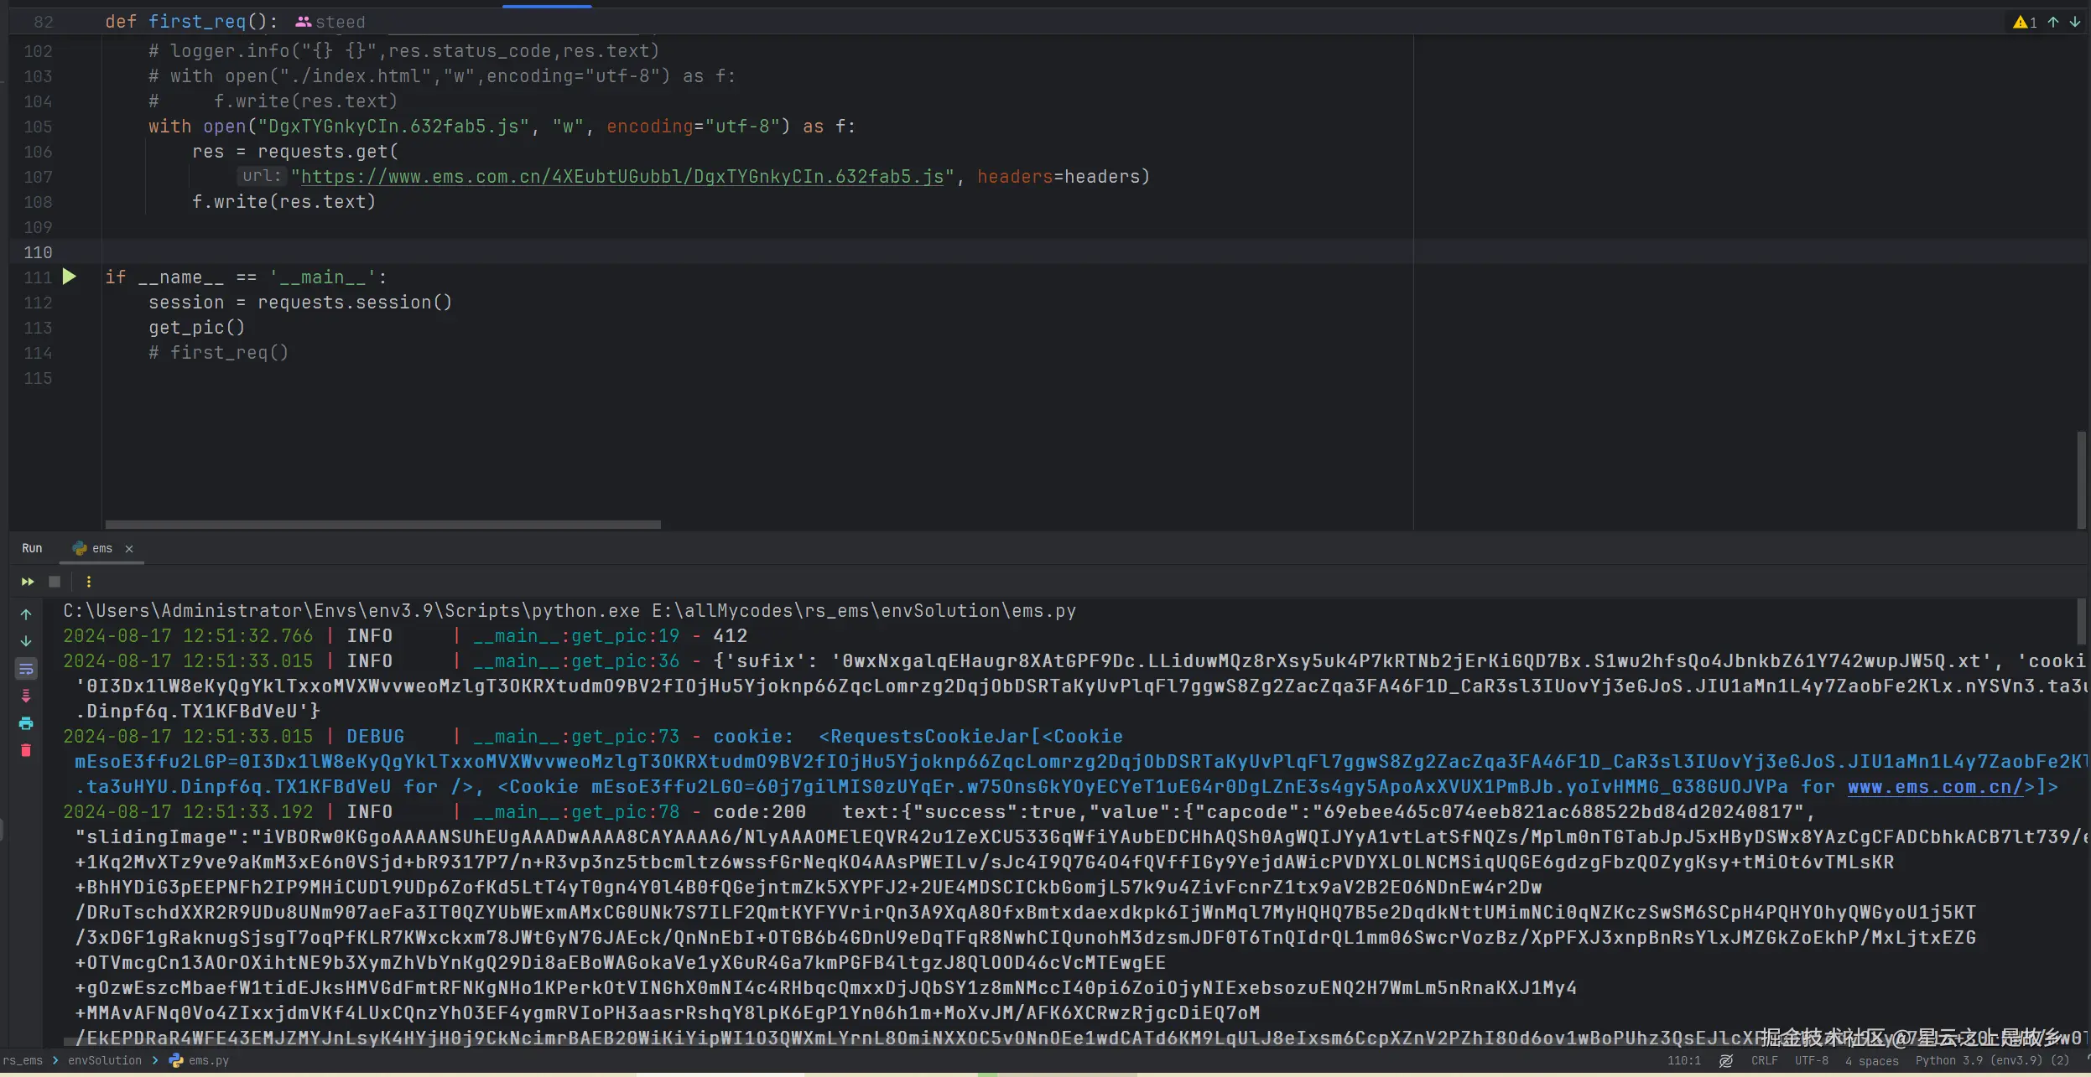Click envSolution in the breadcrumb path

pos(105,1060)
